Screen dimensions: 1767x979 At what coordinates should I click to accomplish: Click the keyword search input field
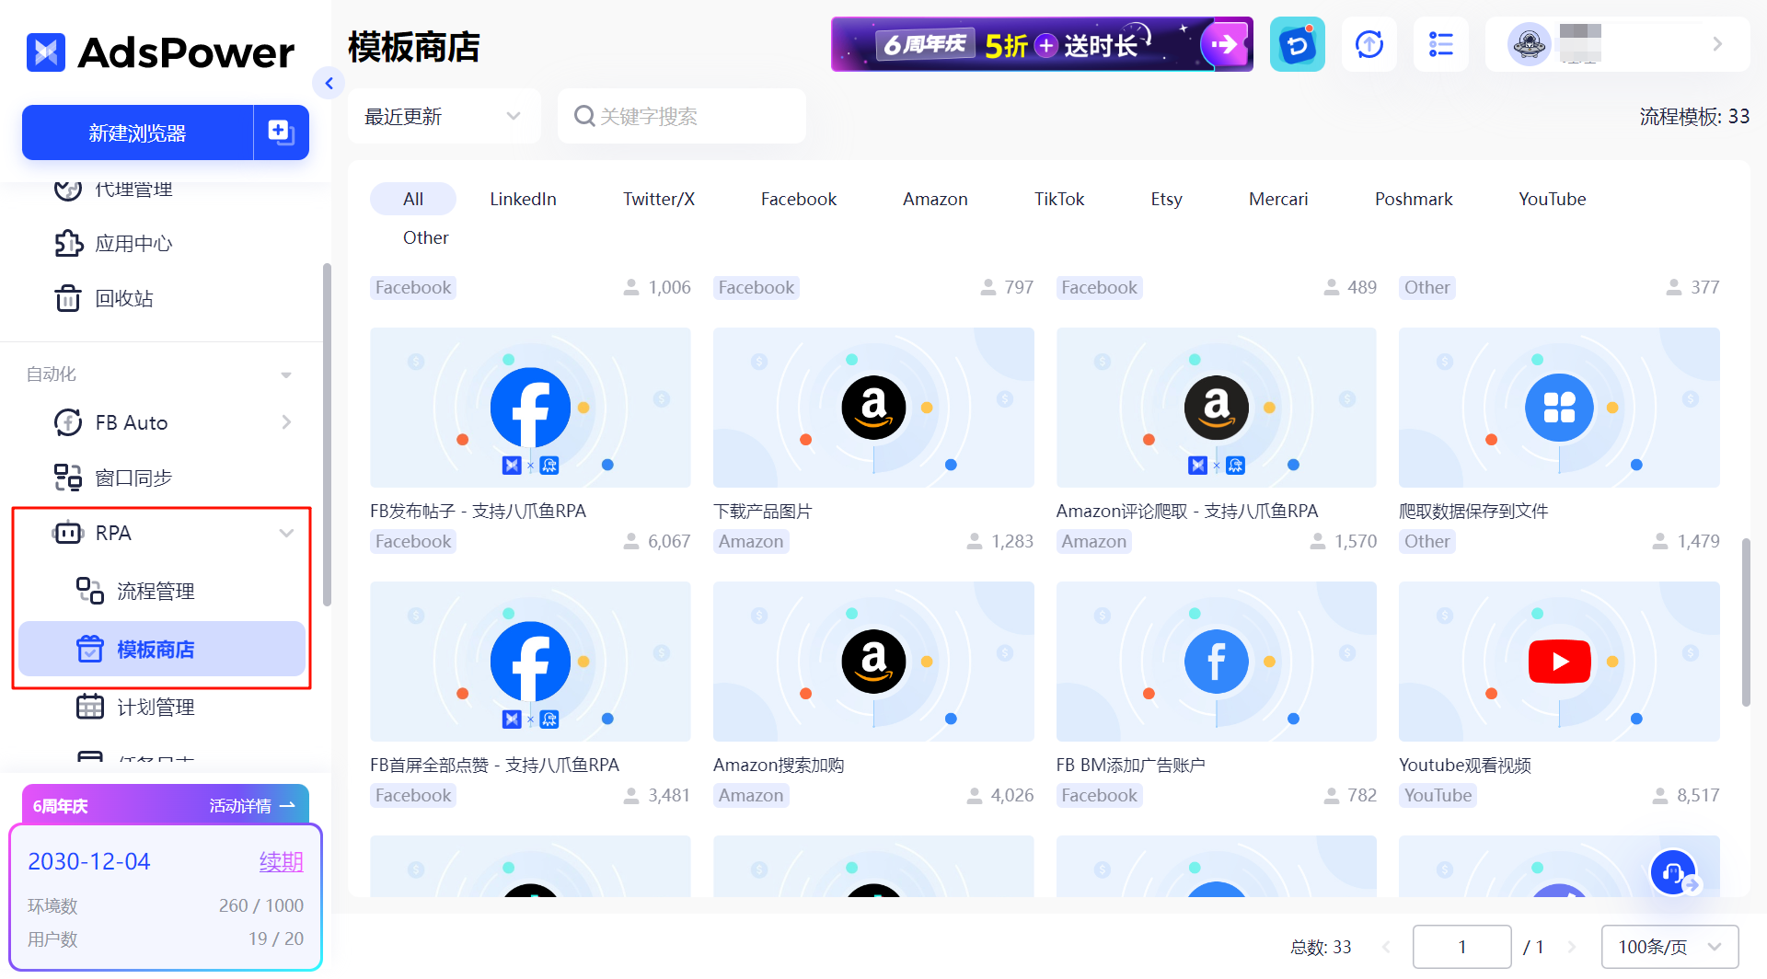pos(682,116)
